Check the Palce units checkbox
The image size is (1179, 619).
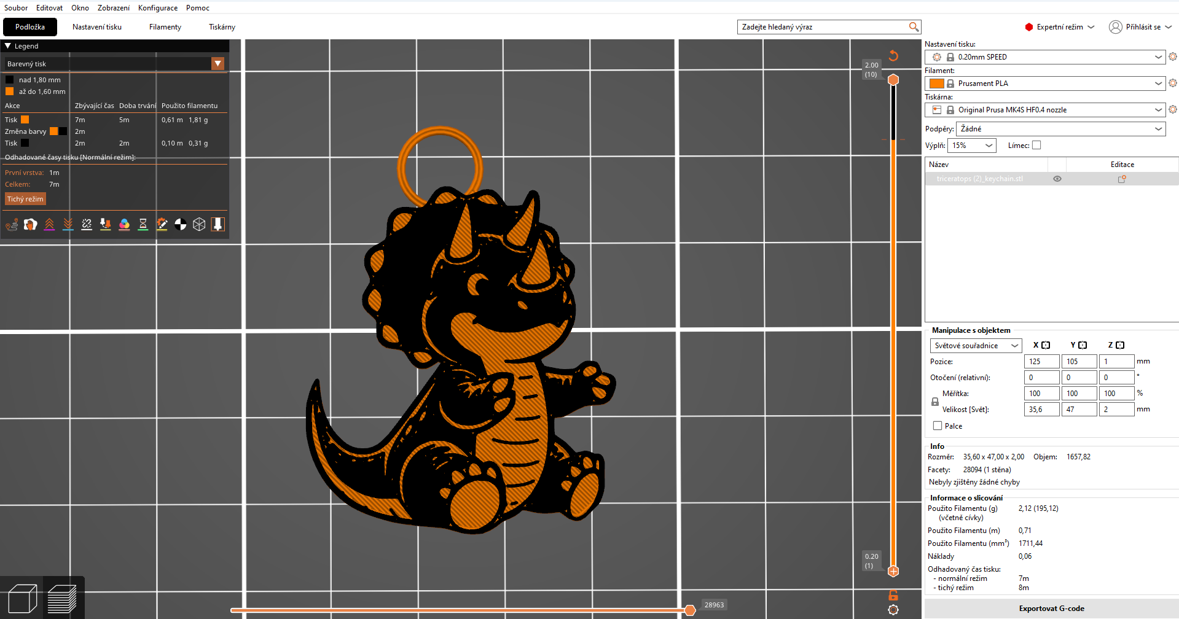938,426
